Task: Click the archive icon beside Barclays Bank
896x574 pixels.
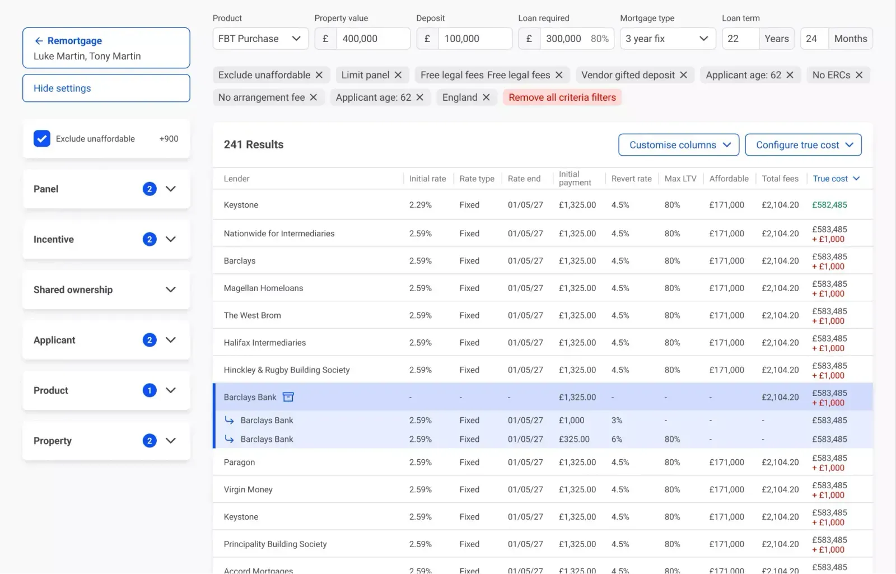Action: point(288,397)
